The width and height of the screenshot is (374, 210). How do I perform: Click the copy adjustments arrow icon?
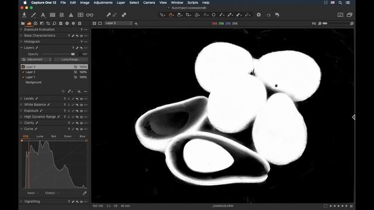point(109,15)
